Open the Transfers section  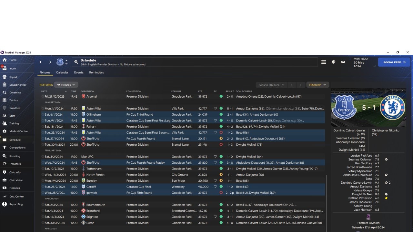click(15, 164)
